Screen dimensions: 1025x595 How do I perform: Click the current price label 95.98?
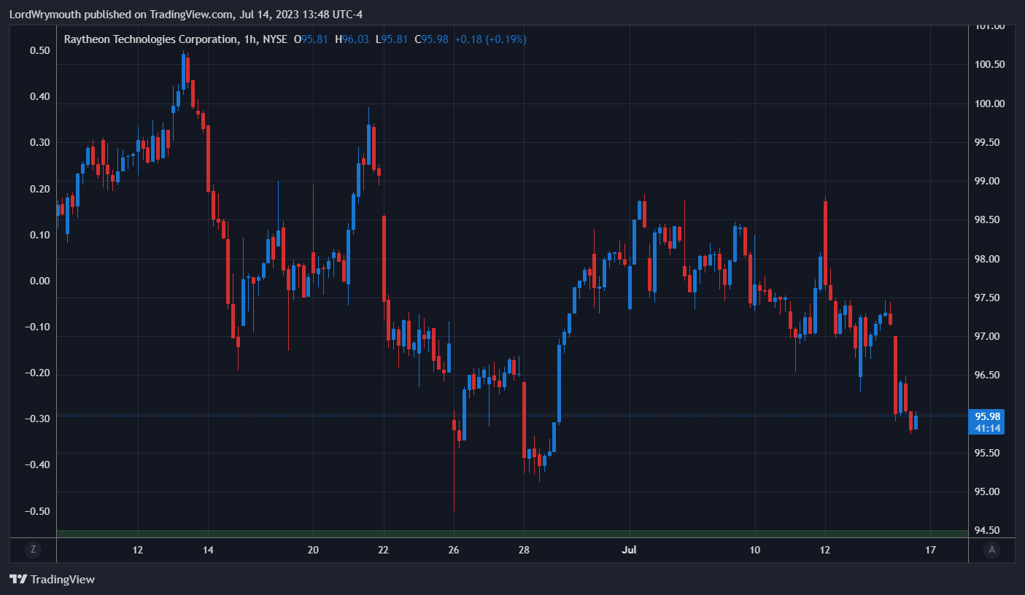coord(986,416)
